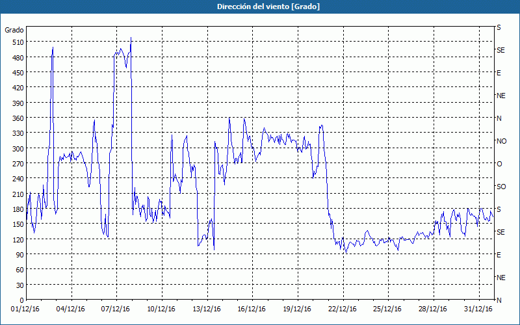Click the 510 y-axis value
Screen dimensions: 520x325
tap(18, 42)
